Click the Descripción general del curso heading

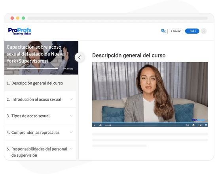click(129, 55)
